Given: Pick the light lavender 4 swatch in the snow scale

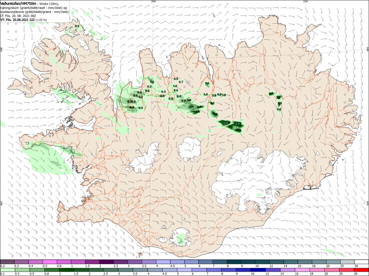Looking at the screenshot, I should tap(163, 262).
